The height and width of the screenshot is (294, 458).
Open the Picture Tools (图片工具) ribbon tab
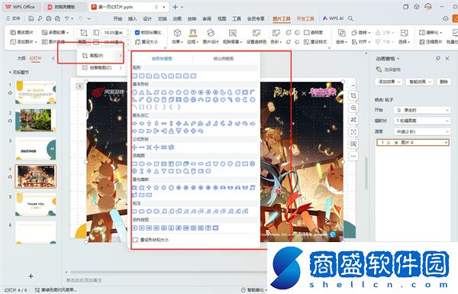(x=282, y=18)
